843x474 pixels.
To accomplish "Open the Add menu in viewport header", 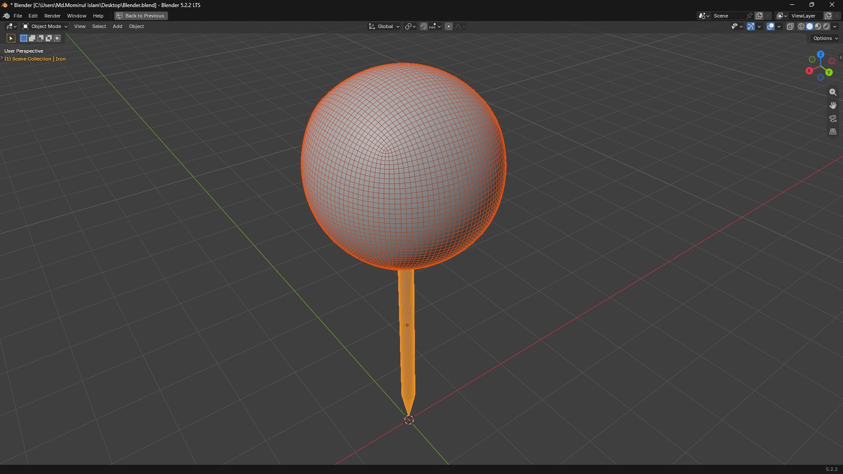I will click(117, 27).
